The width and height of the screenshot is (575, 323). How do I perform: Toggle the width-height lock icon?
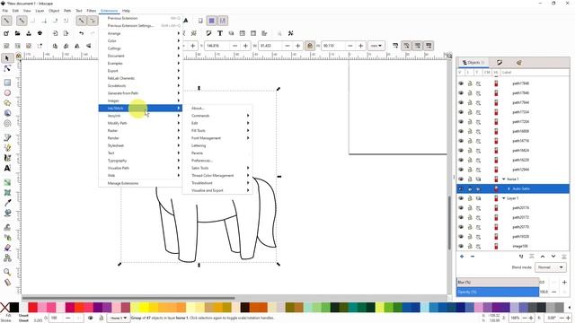coord(310,46)
